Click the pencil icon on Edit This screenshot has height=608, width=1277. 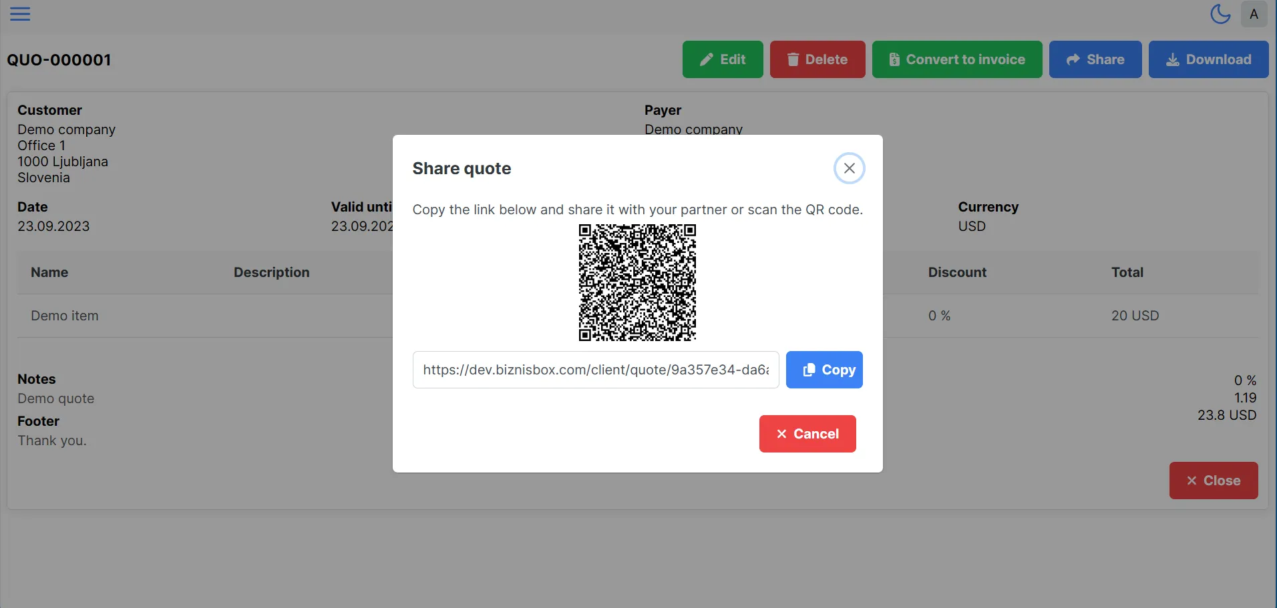point(706,60)
